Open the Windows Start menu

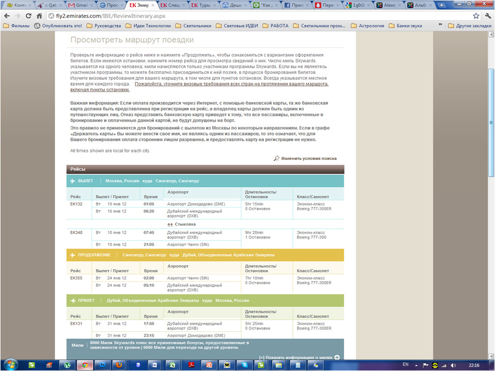[10, 365]
